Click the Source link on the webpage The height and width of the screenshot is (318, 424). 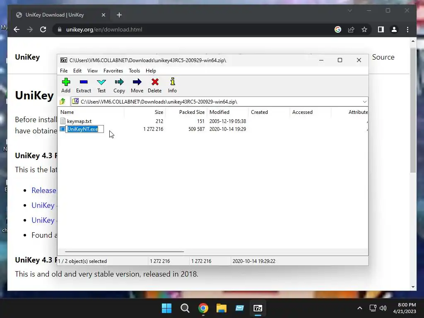(x=383, y=57)
